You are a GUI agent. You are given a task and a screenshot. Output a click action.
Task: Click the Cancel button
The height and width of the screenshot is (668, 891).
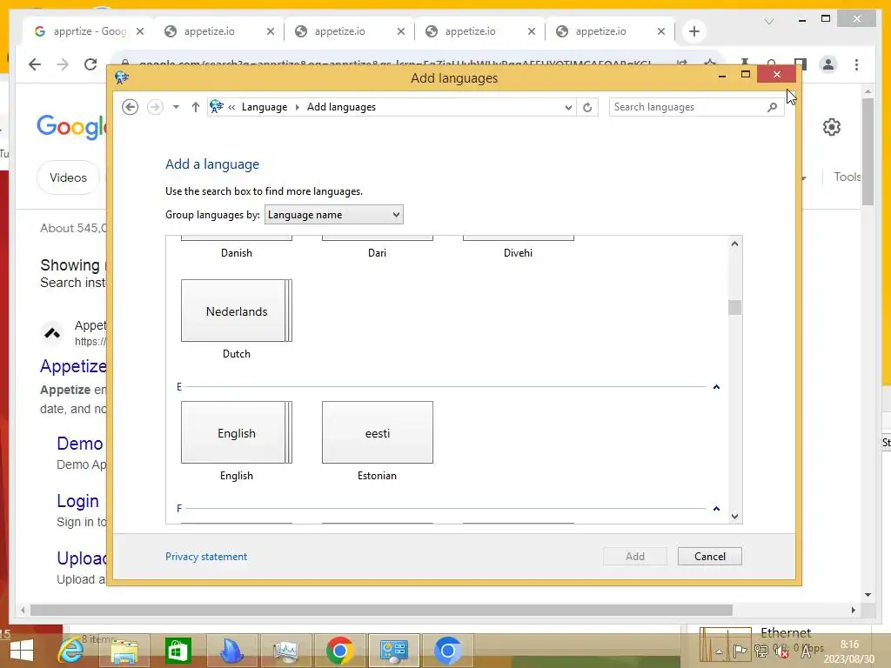coord(710,557)
